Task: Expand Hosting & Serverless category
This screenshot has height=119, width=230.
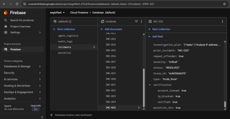Action: [x=40, y=86]
